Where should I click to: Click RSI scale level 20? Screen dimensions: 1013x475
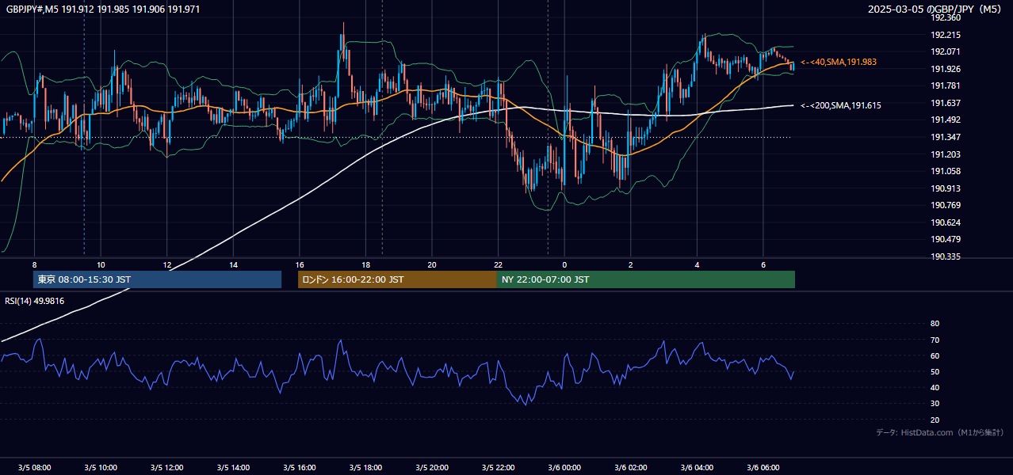(935, 420)
